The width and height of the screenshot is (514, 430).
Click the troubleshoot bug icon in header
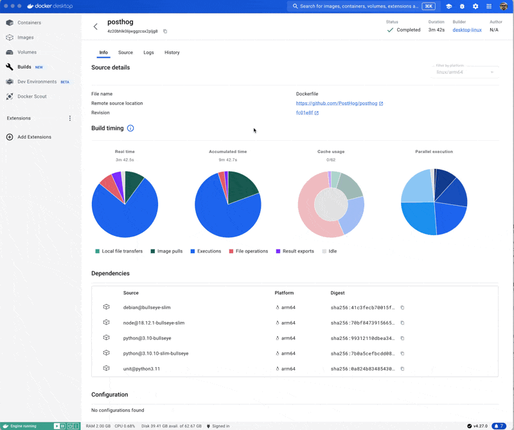[462, 6]
